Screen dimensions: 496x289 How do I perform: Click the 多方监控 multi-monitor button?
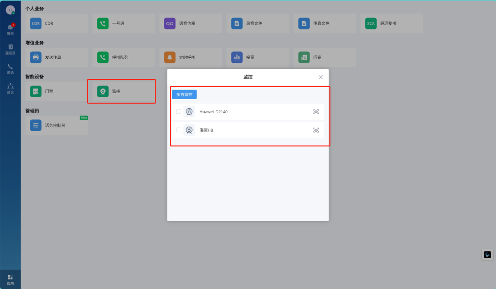[x=185, y=94]
